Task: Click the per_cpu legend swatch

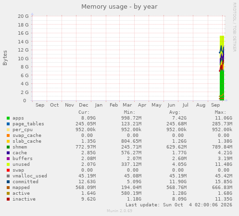Action: coord(8,130)
